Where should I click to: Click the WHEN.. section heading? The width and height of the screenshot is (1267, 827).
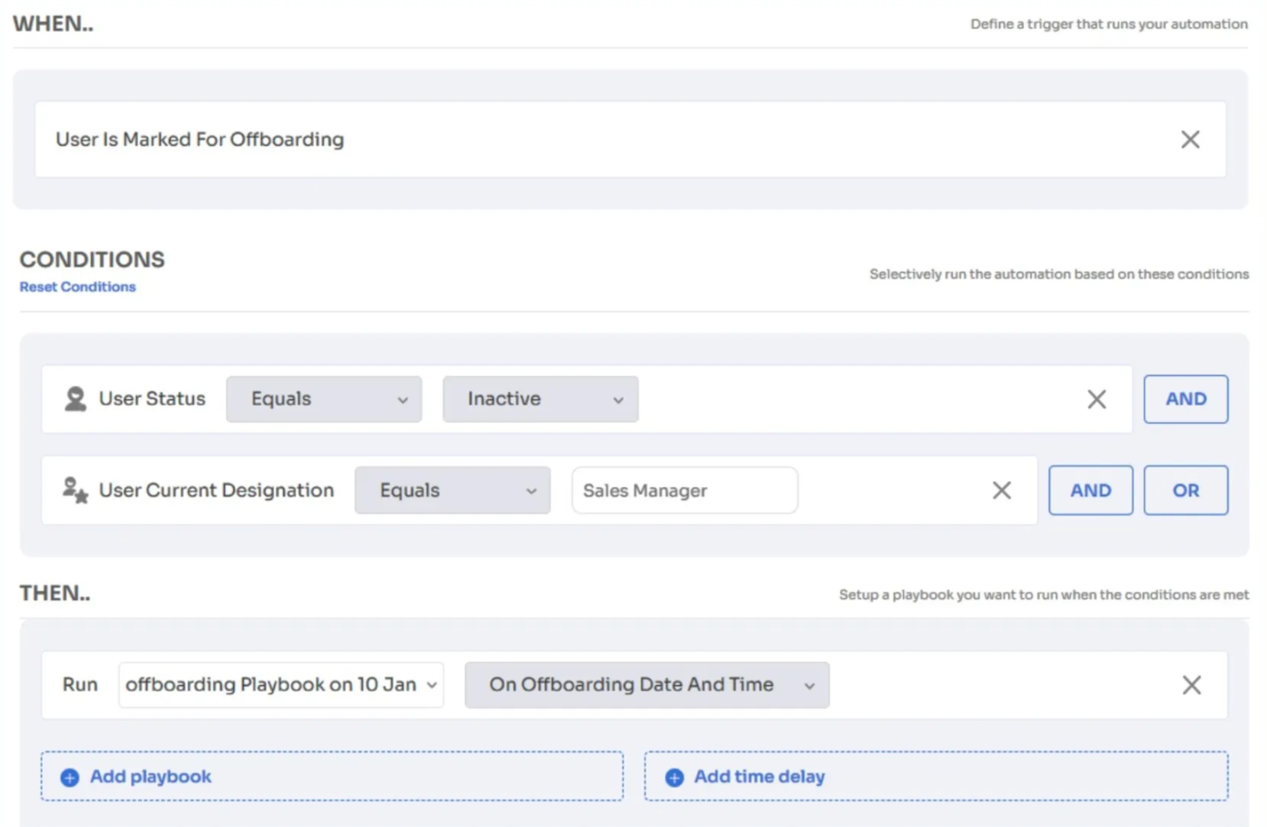(x=53, y=24)
